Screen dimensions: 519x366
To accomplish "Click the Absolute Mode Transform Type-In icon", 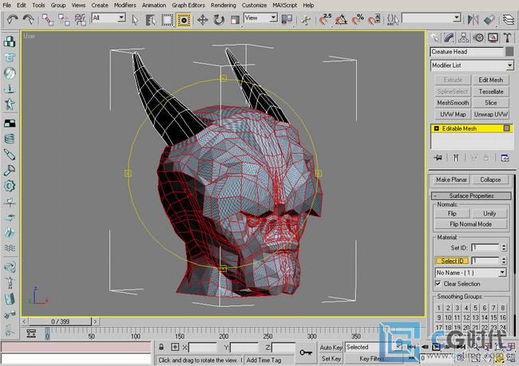I will [x=175, y=347].
